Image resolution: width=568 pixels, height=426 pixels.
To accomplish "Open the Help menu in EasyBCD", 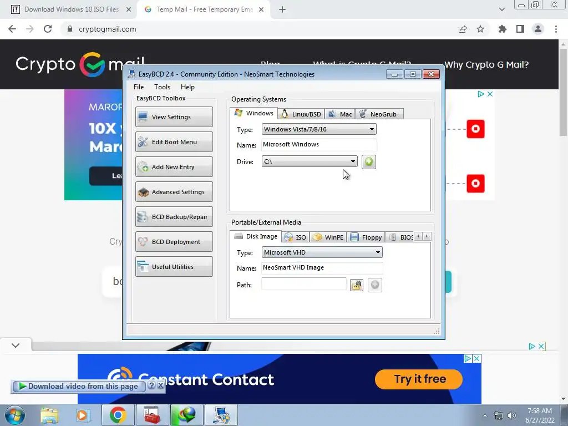I will [x=187, y=87].
